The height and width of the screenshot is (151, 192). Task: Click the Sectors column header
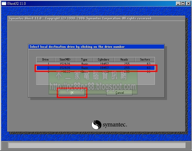(x=145, y=59)
